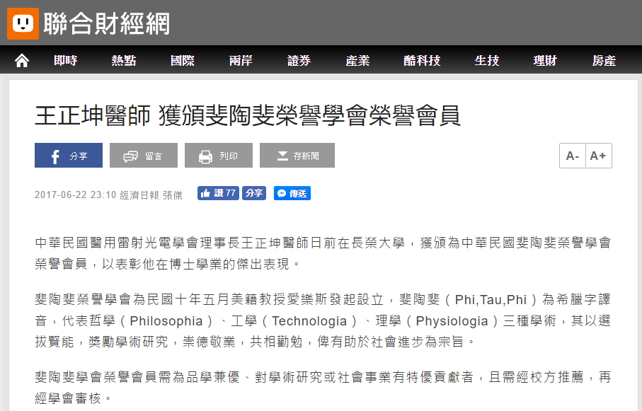Click the word Philosophia in the article
642x411 pixels.
pos(166,321)
